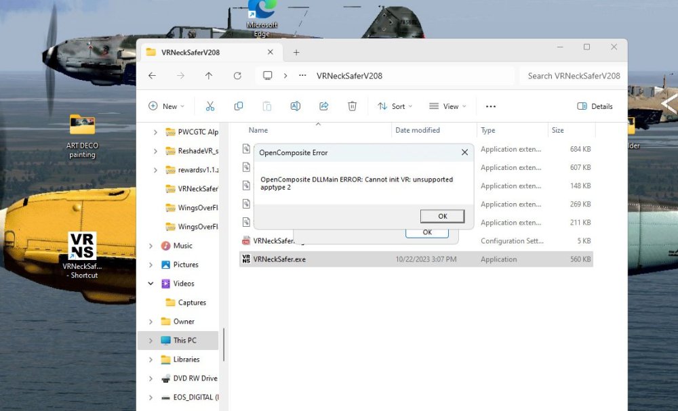Open the View layout dropdown

(447, 106)
